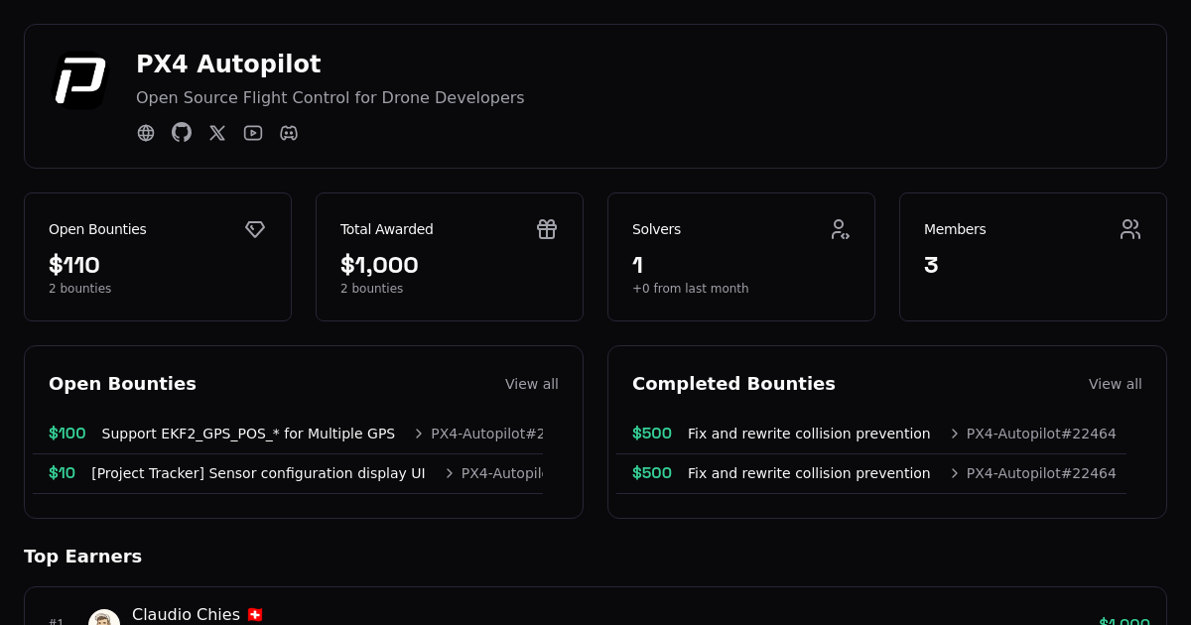Open the Support EKF2_GPS_POS_* bounty
This screenshot has height=625, width=1191.
click(248, 434)
